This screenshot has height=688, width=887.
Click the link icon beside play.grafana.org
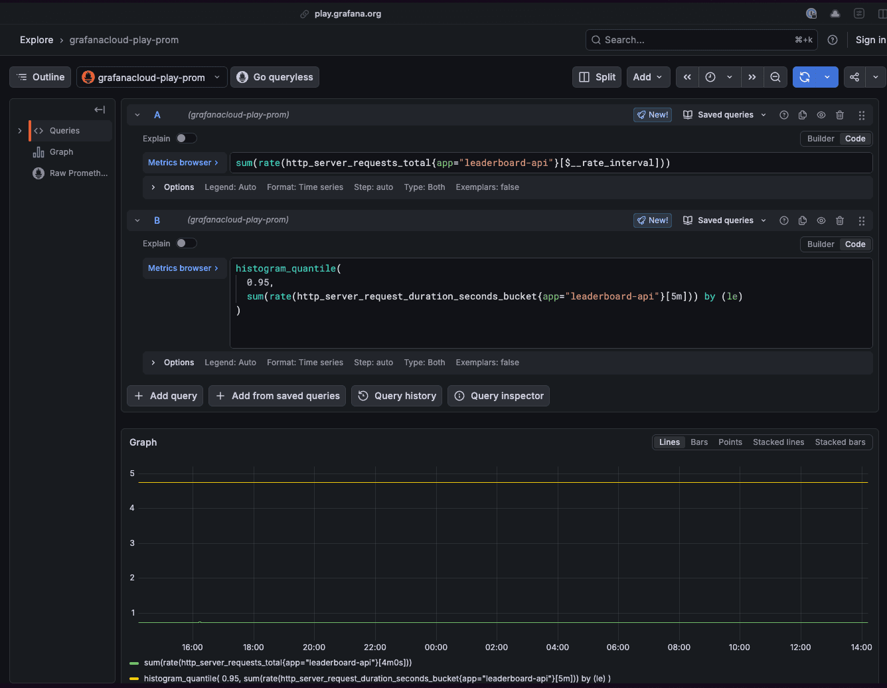pyautogui.click(x=305, y=13)
